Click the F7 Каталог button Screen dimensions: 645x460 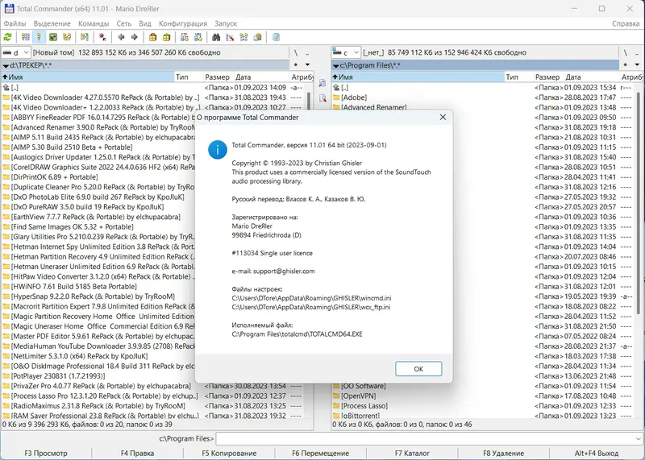(x=412, y=453)
